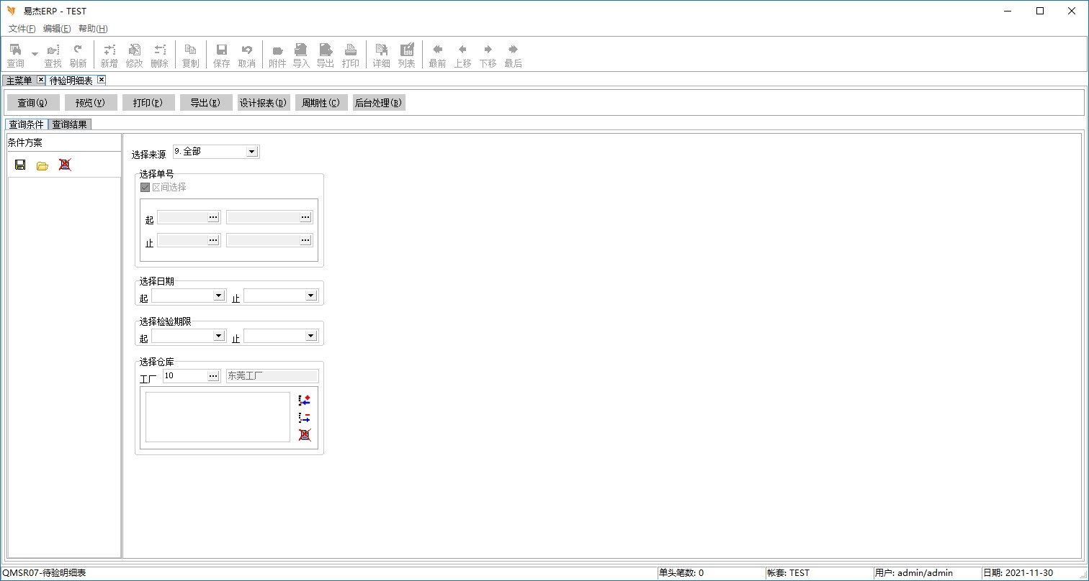Image resolution: width=1089 pixels, height=581 pixels.
Task: Click the remove warehouse icon beside list
Action: [x=305, y=417]
